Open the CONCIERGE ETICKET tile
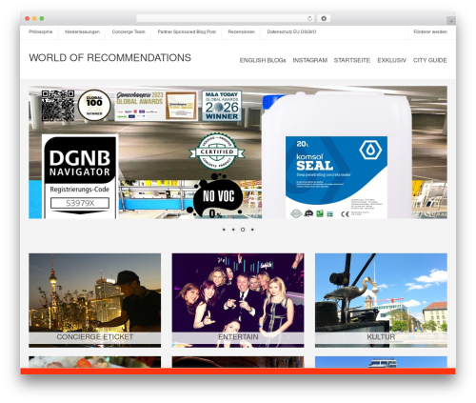 [94, 300]
